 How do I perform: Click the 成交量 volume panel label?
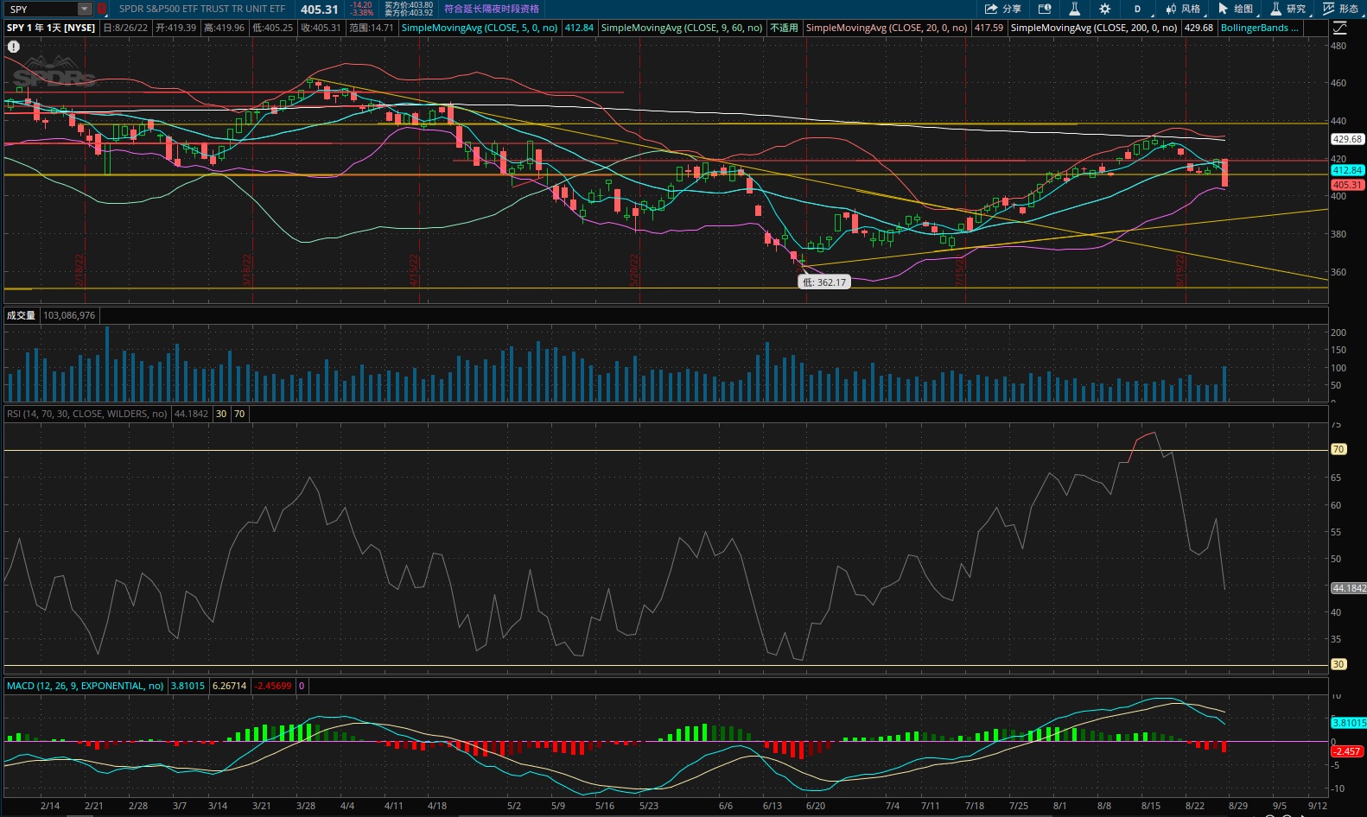coord(22,315)
